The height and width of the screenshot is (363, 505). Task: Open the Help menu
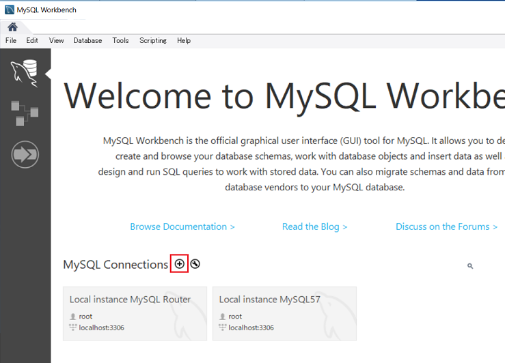click(x=184, y=40)
